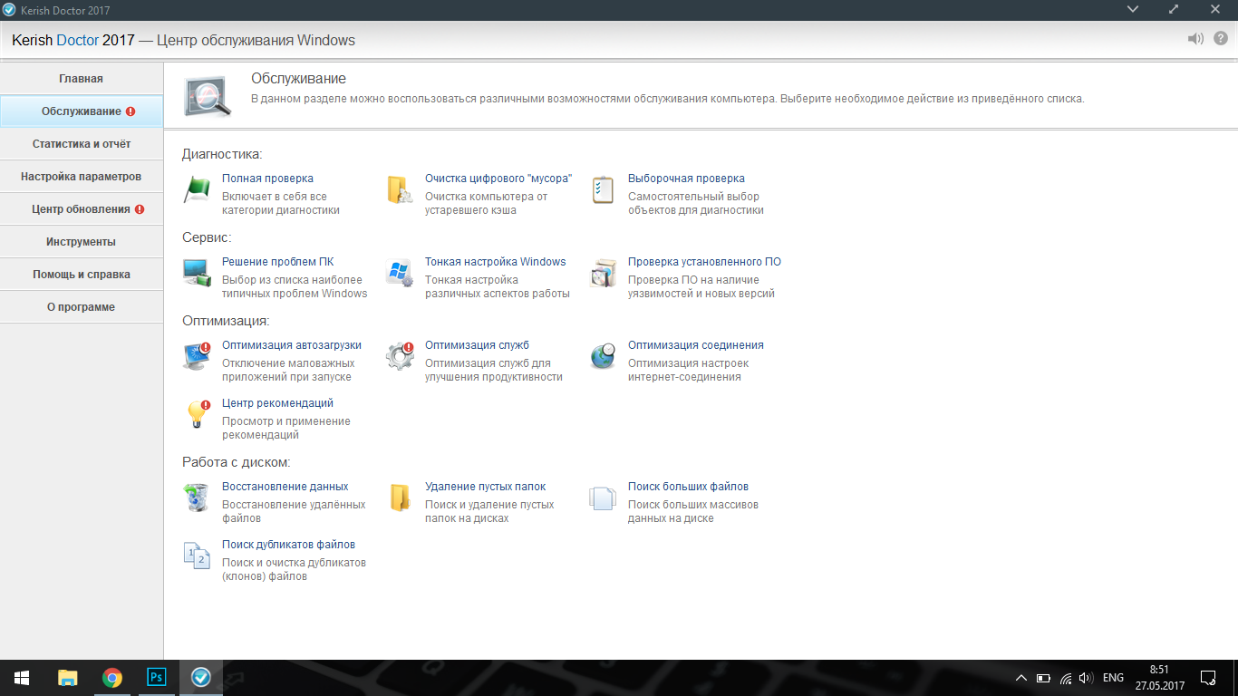1238x696 pixels.
Task: Open Поиск дубликатов файлов link
Action: [x=288, y=545]
